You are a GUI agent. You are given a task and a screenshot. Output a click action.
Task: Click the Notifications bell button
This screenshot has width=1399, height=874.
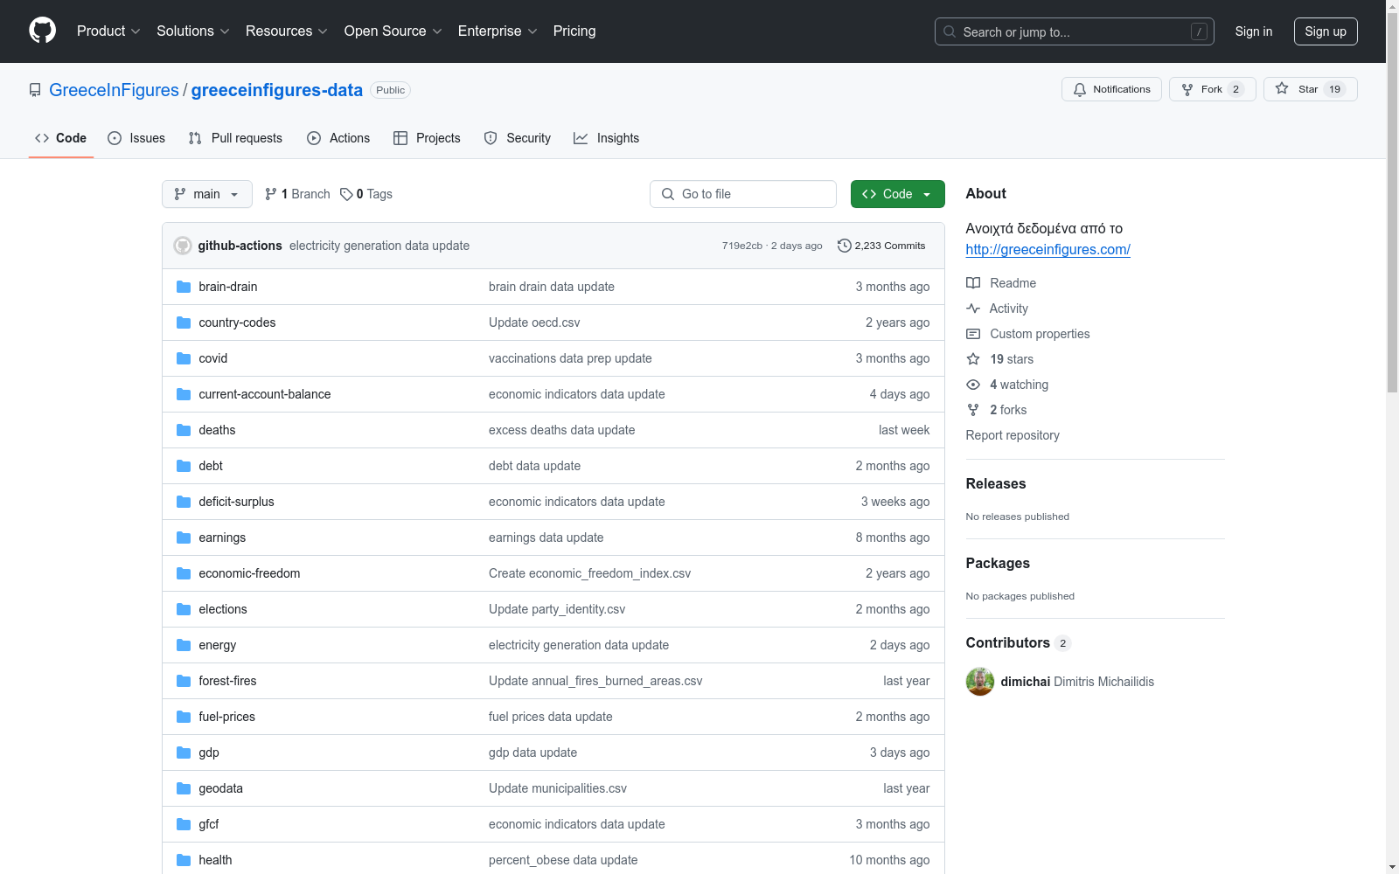(x=1111, y=89)
